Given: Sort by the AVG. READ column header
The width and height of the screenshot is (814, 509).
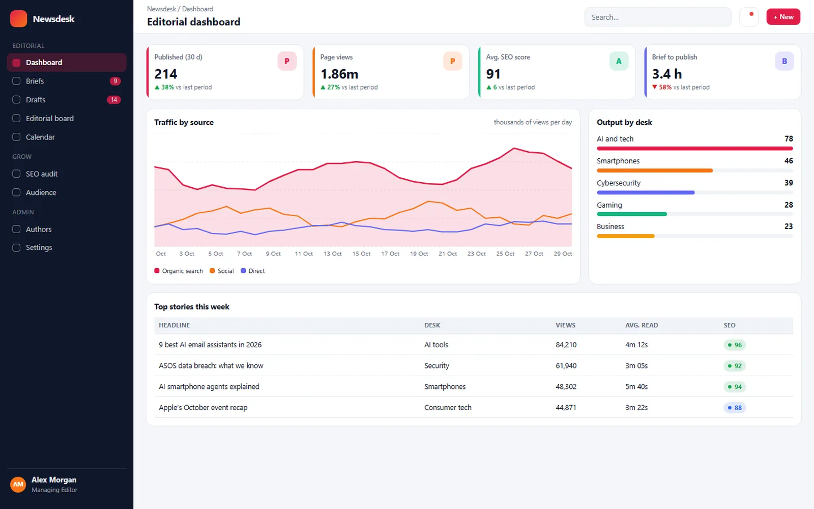Looking at the screenshot, I should pos(642,325).
